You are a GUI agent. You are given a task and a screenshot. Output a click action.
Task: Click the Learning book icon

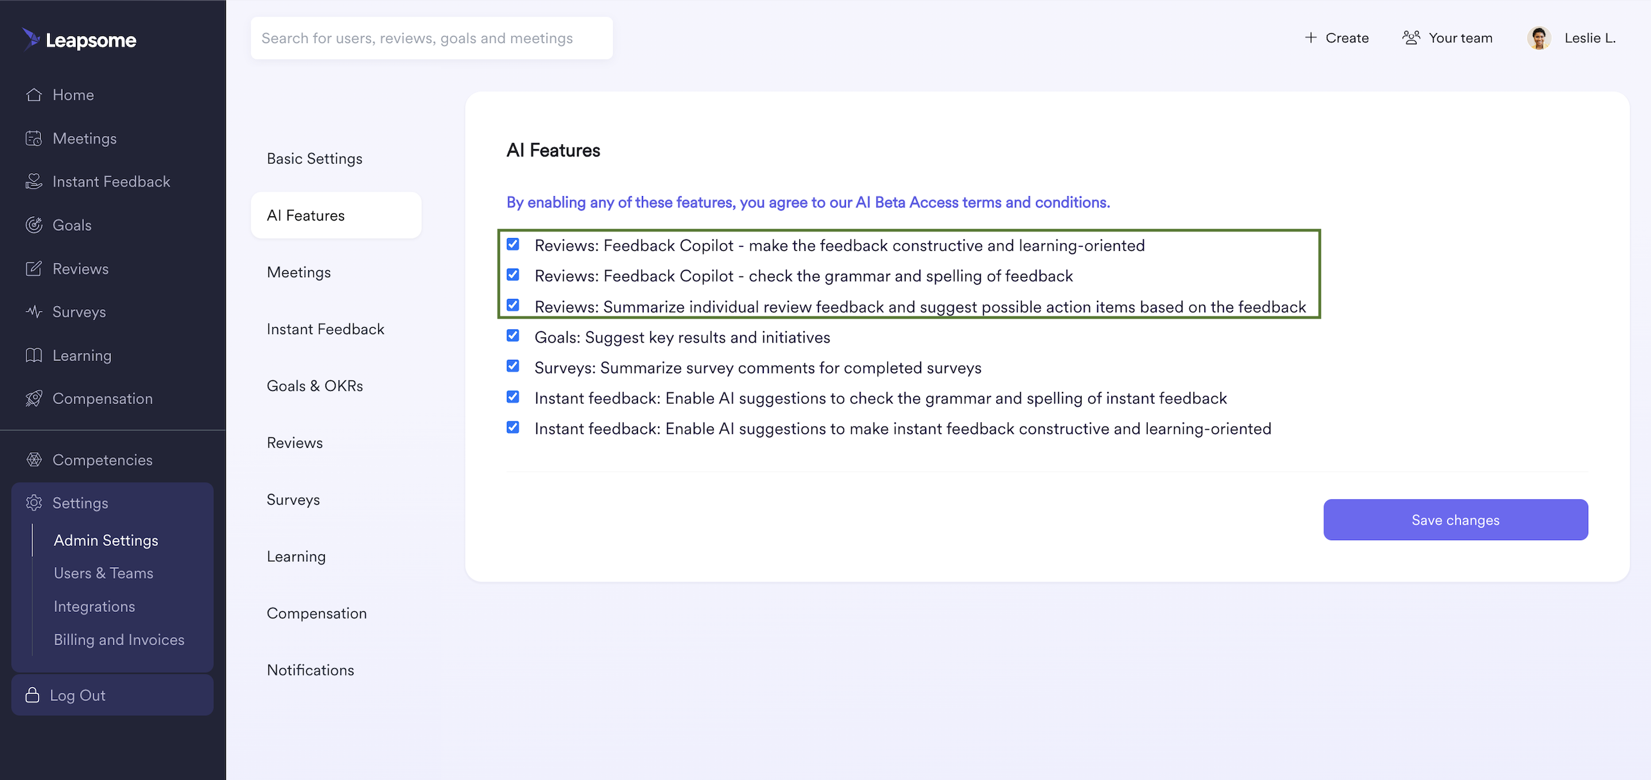34,355
